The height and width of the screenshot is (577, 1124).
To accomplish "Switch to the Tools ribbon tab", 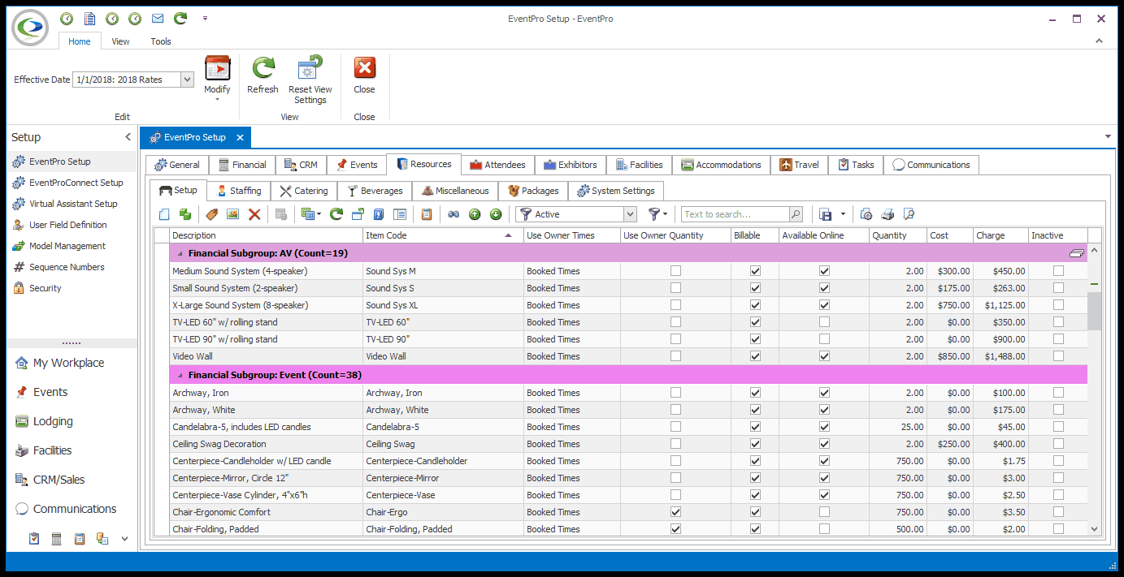I will coord(161,41).
